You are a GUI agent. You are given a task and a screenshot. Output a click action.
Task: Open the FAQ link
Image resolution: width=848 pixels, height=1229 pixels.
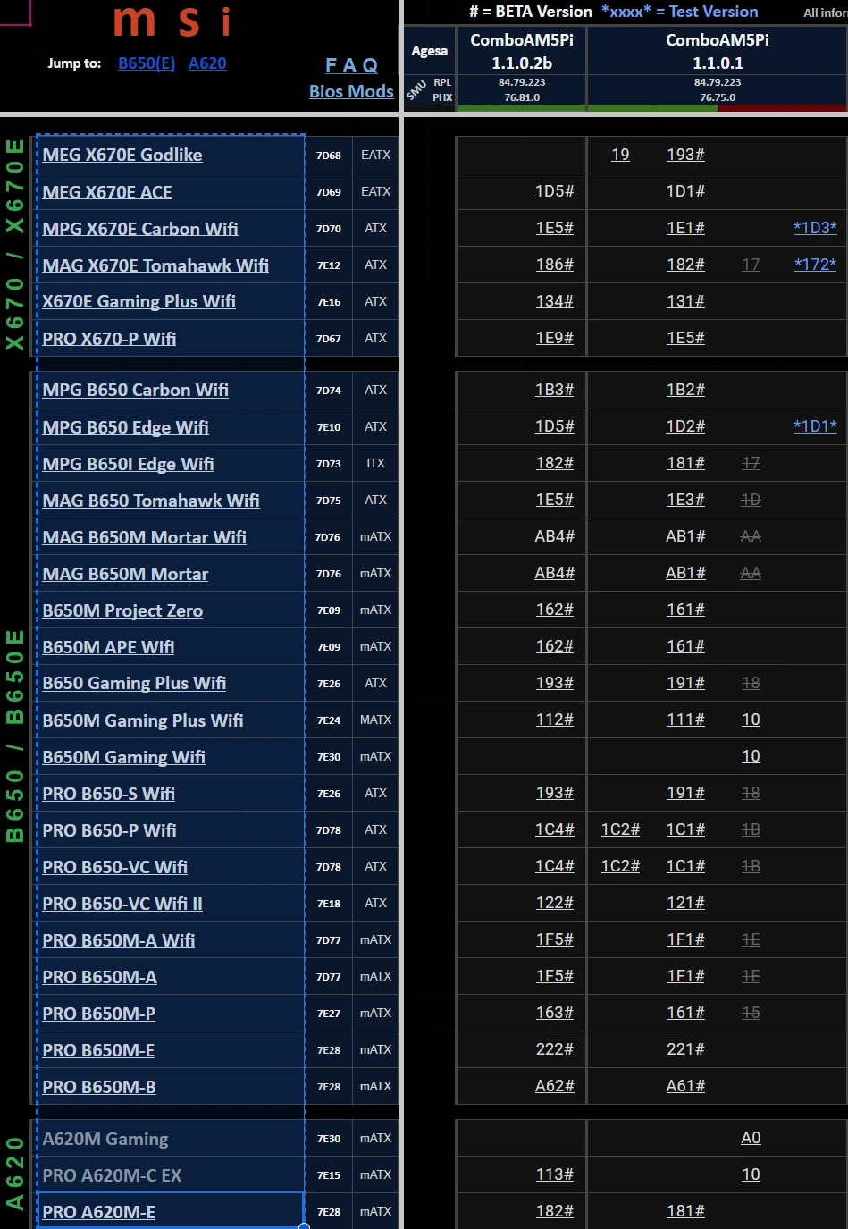[351, 65]
